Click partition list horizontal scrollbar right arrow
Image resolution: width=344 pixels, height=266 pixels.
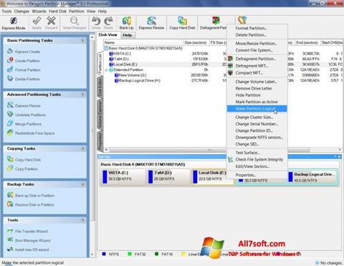(x=340, y=150)
